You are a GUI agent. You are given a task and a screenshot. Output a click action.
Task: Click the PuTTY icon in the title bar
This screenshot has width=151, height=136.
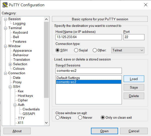tap(5, 5)
